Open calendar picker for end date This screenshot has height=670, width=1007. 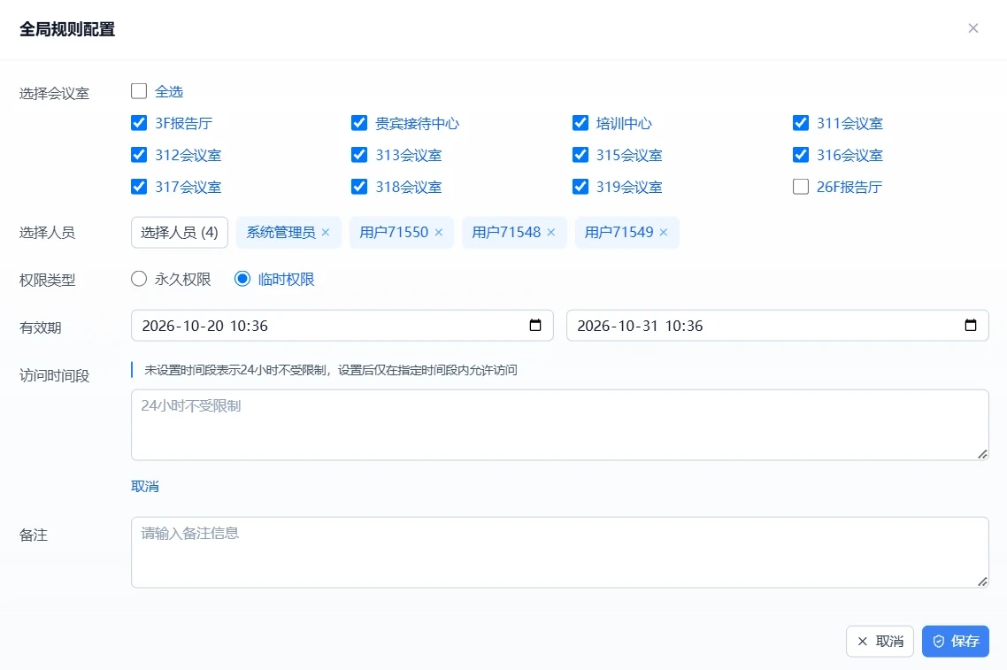pyautogui.click(x=971, y=325)
